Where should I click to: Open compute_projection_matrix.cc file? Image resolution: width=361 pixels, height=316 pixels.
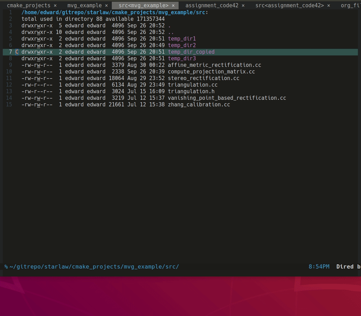pyautogui.click(x=211, y=72)
